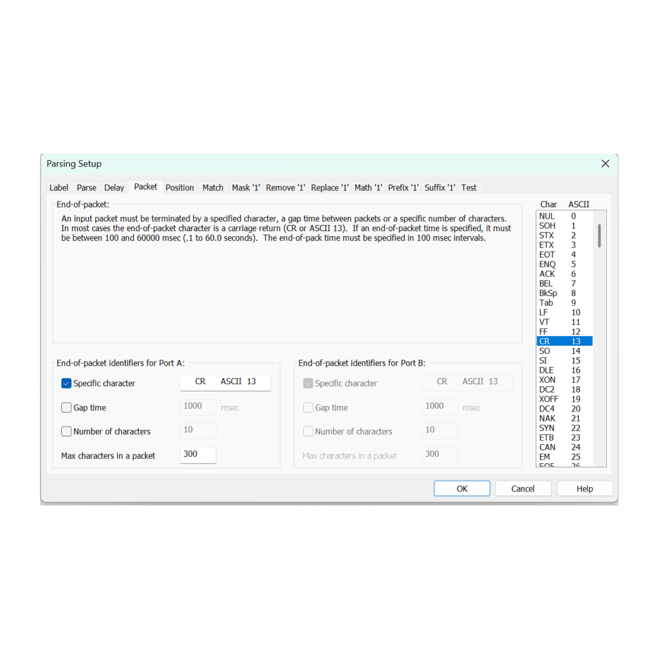The image size is (659, 659).
Task: Open the Label tab
Action: tap(59, 187)
